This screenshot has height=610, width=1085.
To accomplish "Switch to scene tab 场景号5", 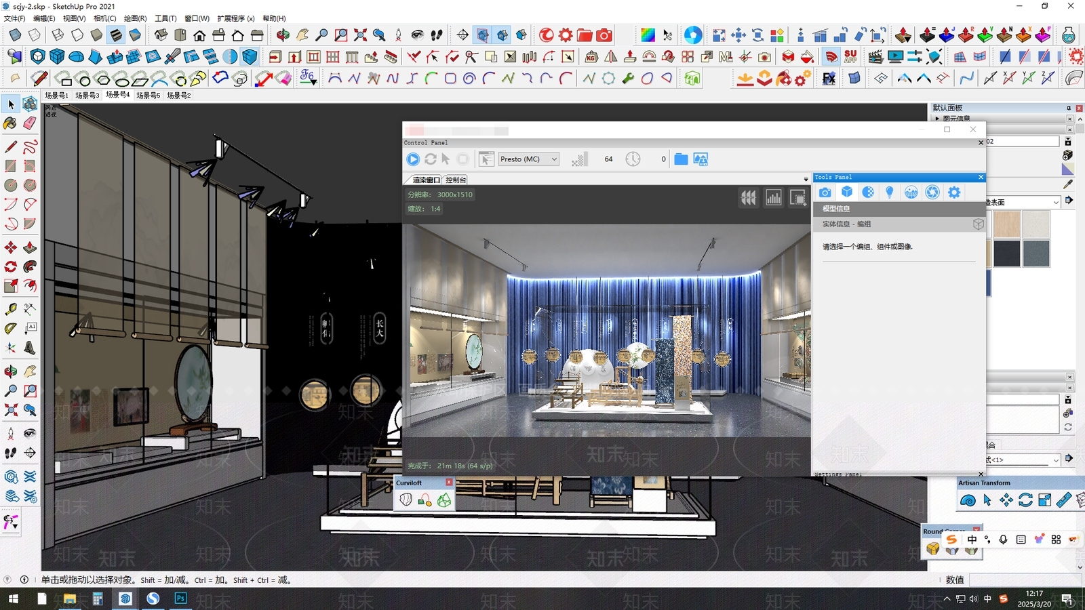I will tap(148, 96).
